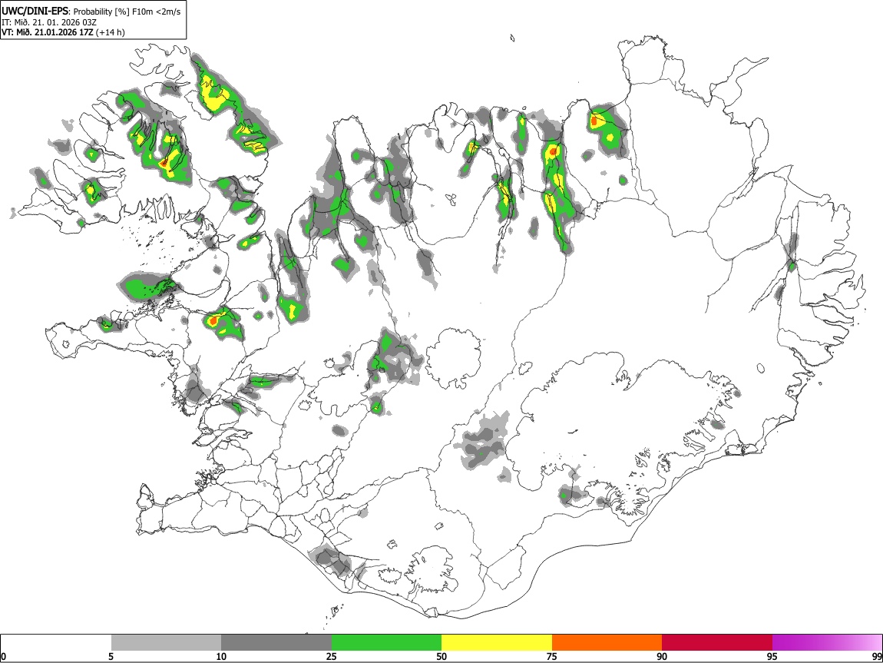Image resolution: width=883 pixels, height=663 pixels.
Task: Click the yellow 50–75% legend swatch
Action: [497, 643]
